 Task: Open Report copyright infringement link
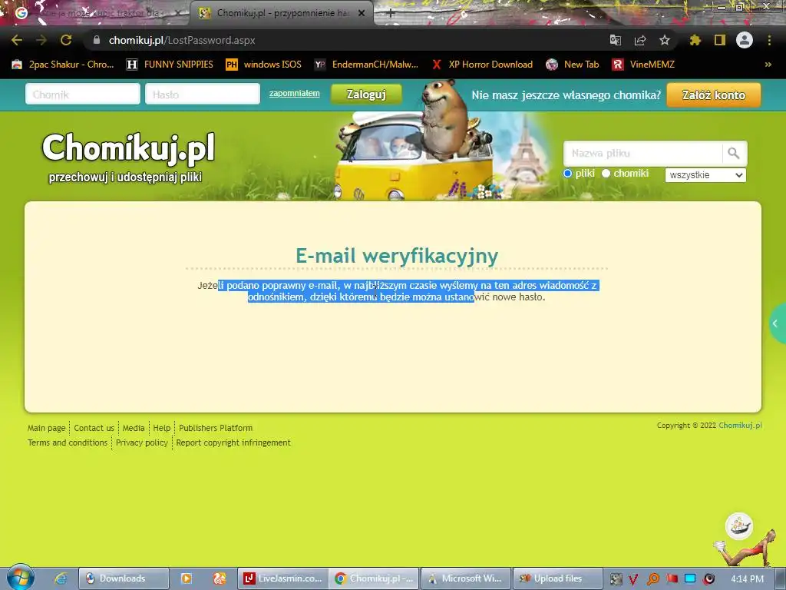pyautogui.click(x=233, y=442)
